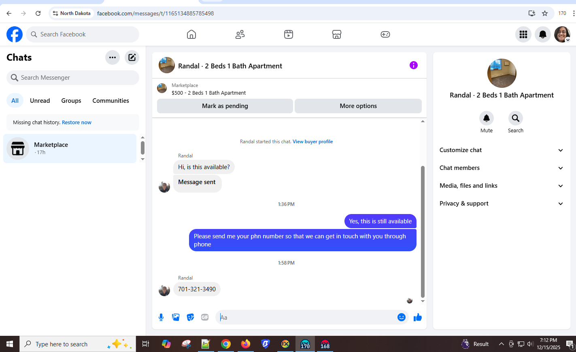Viewport: 576px width, 352px height.
Task: Send a voice clip with microphone icon
Action: pyautogui.click(x=161, y=317)
